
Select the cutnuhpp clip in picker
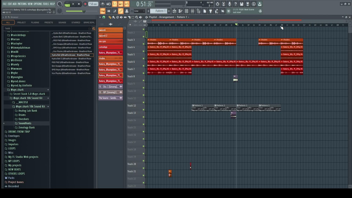[x=111, y=47]
